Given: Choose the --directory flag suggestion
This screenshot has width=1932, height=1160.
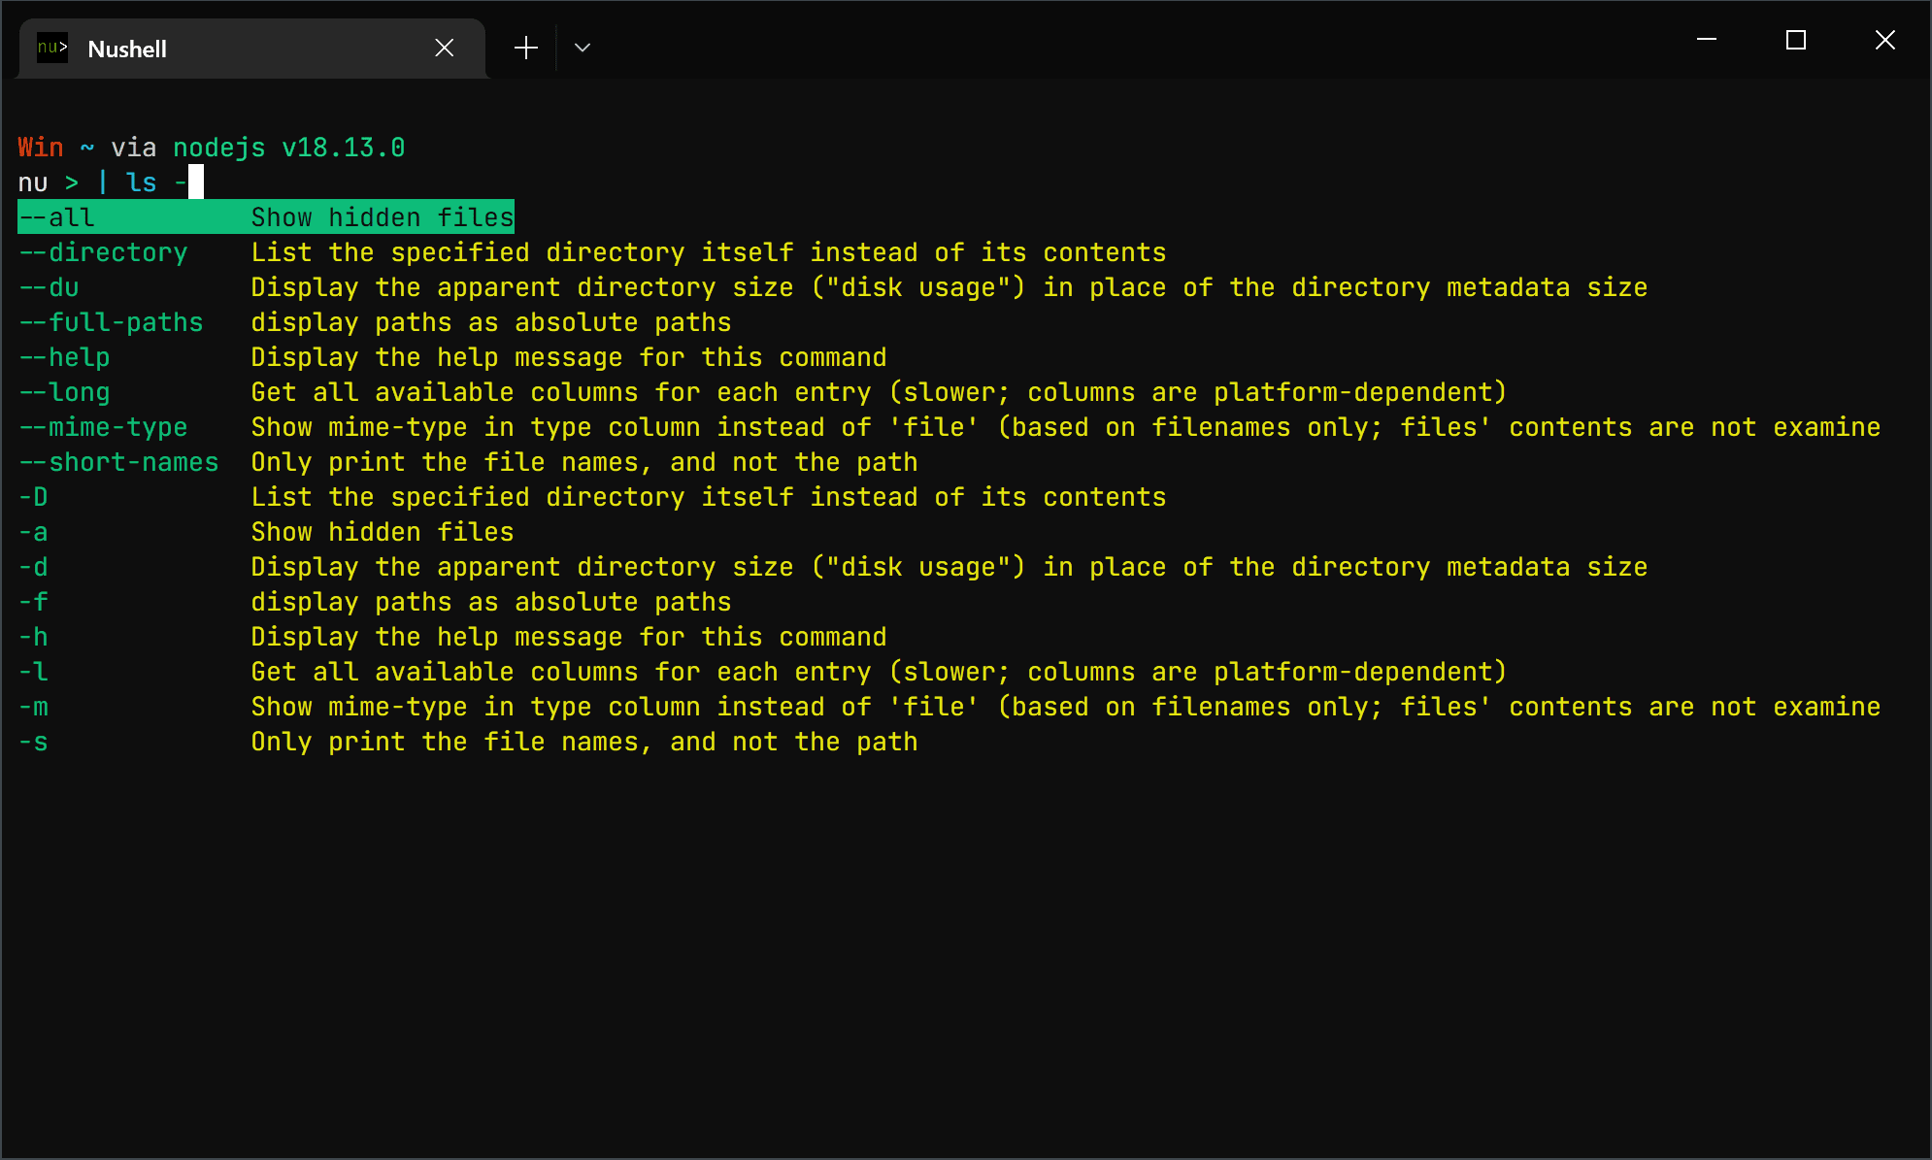Looking at the screenshot, I should 104,252.
